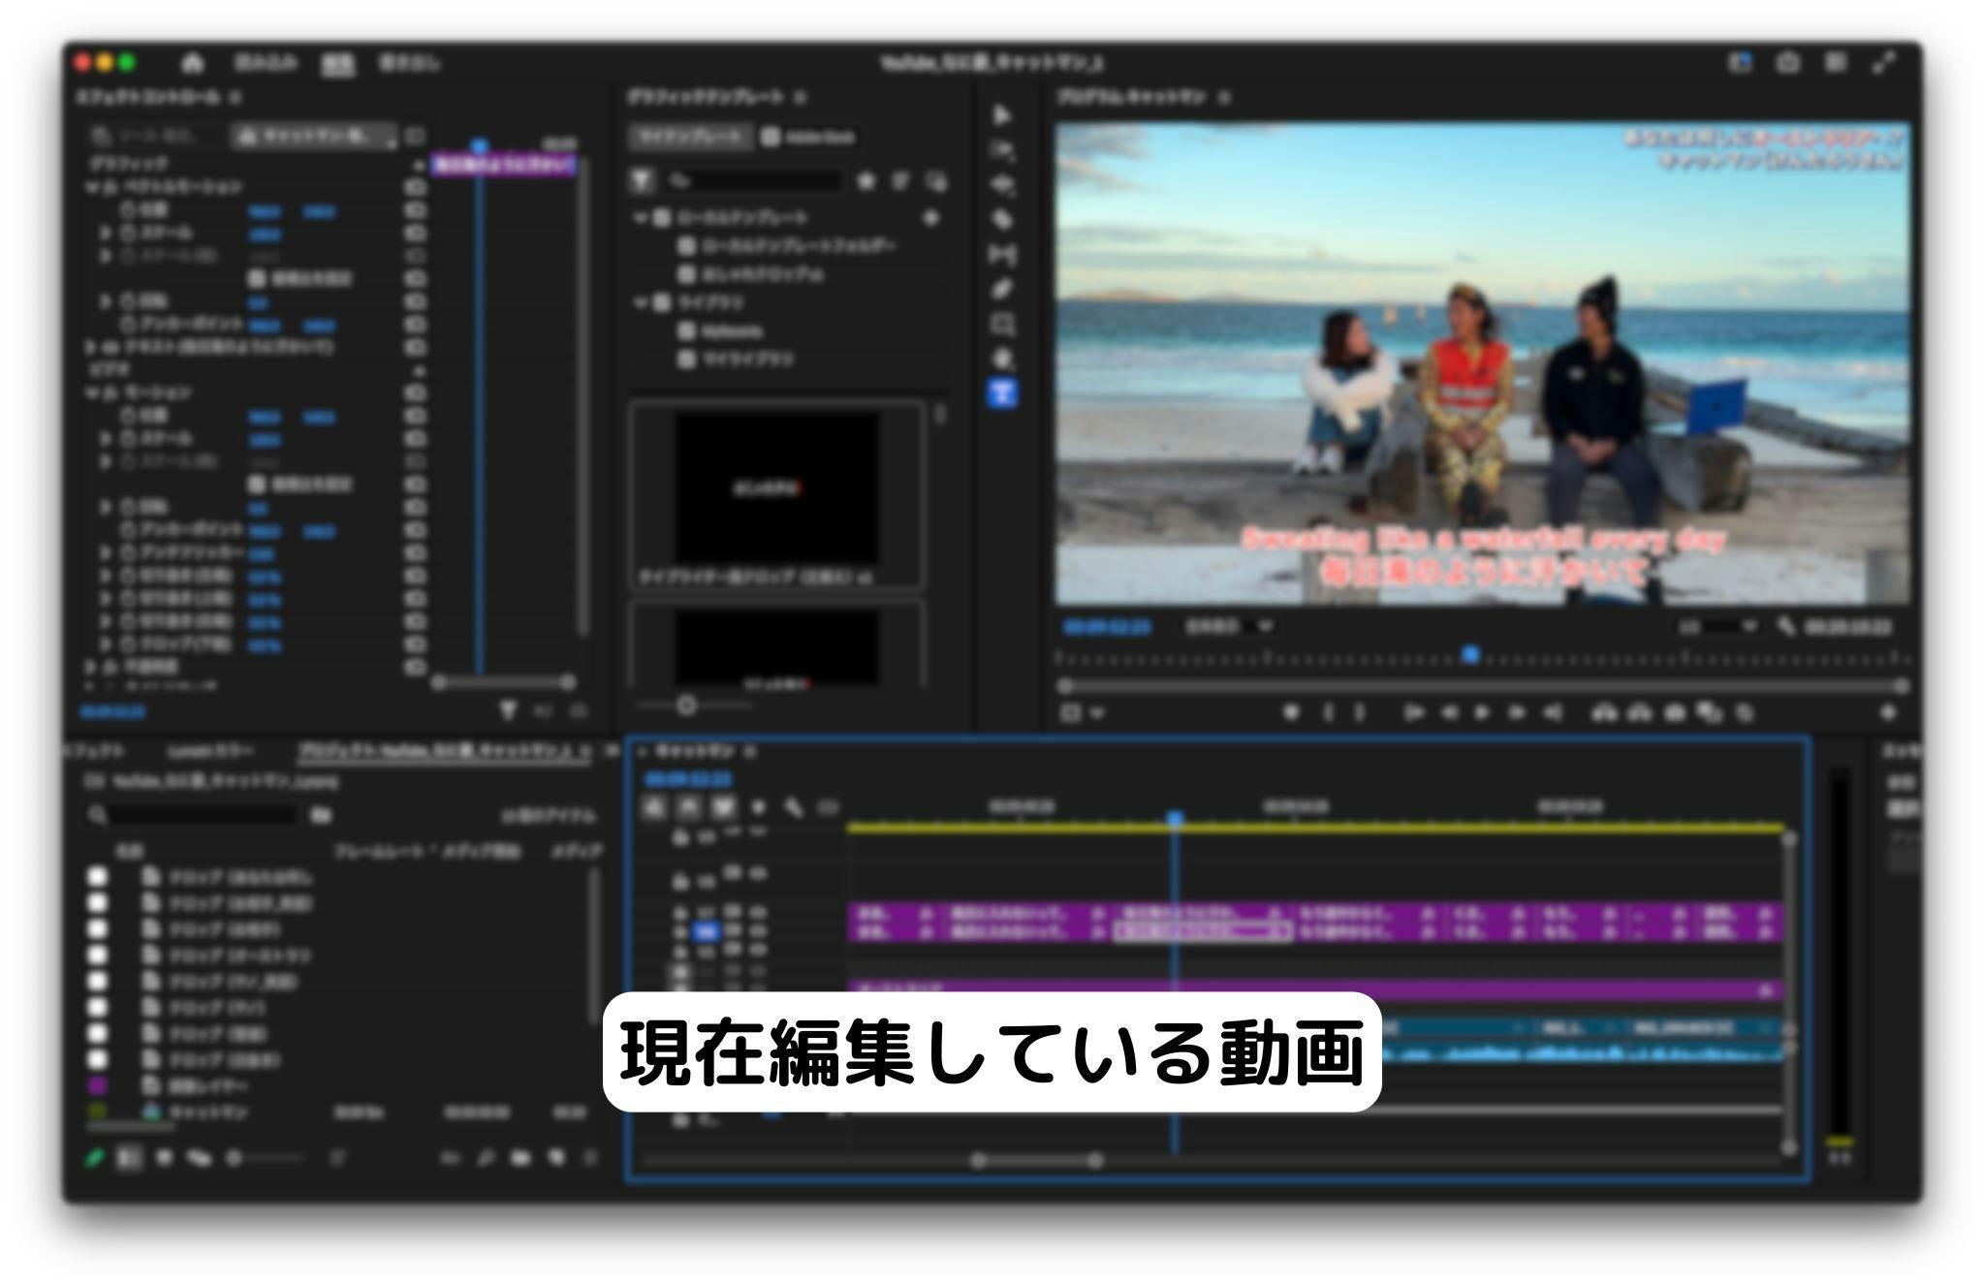
Task: Collapse the Local Templates tree folder
Action: (641, 218)
